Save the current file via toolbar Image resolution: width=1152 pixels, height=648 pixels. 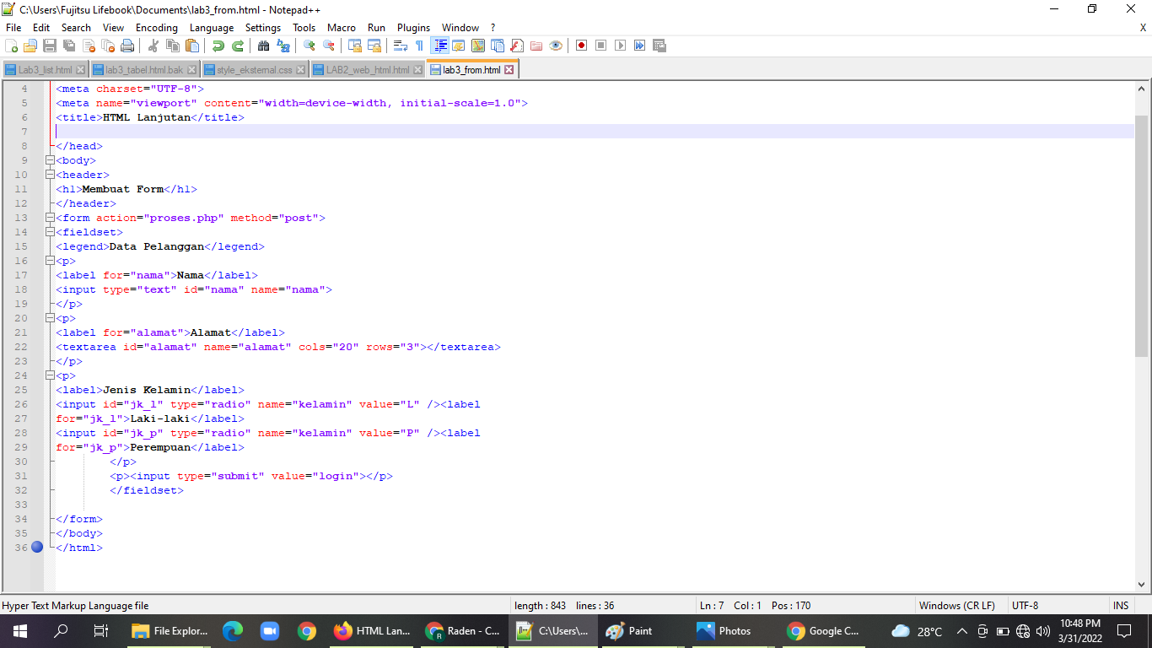50,46
